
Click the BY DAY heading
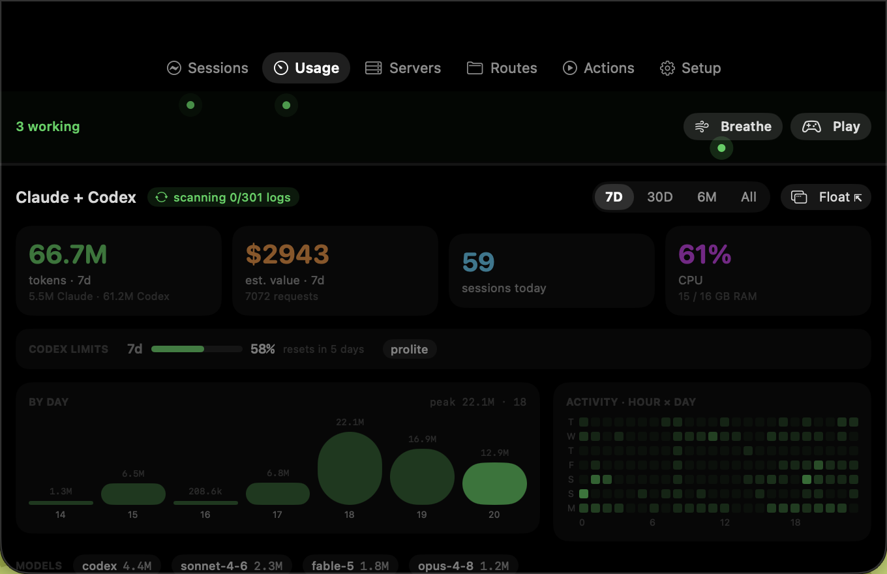coord(49,402)
